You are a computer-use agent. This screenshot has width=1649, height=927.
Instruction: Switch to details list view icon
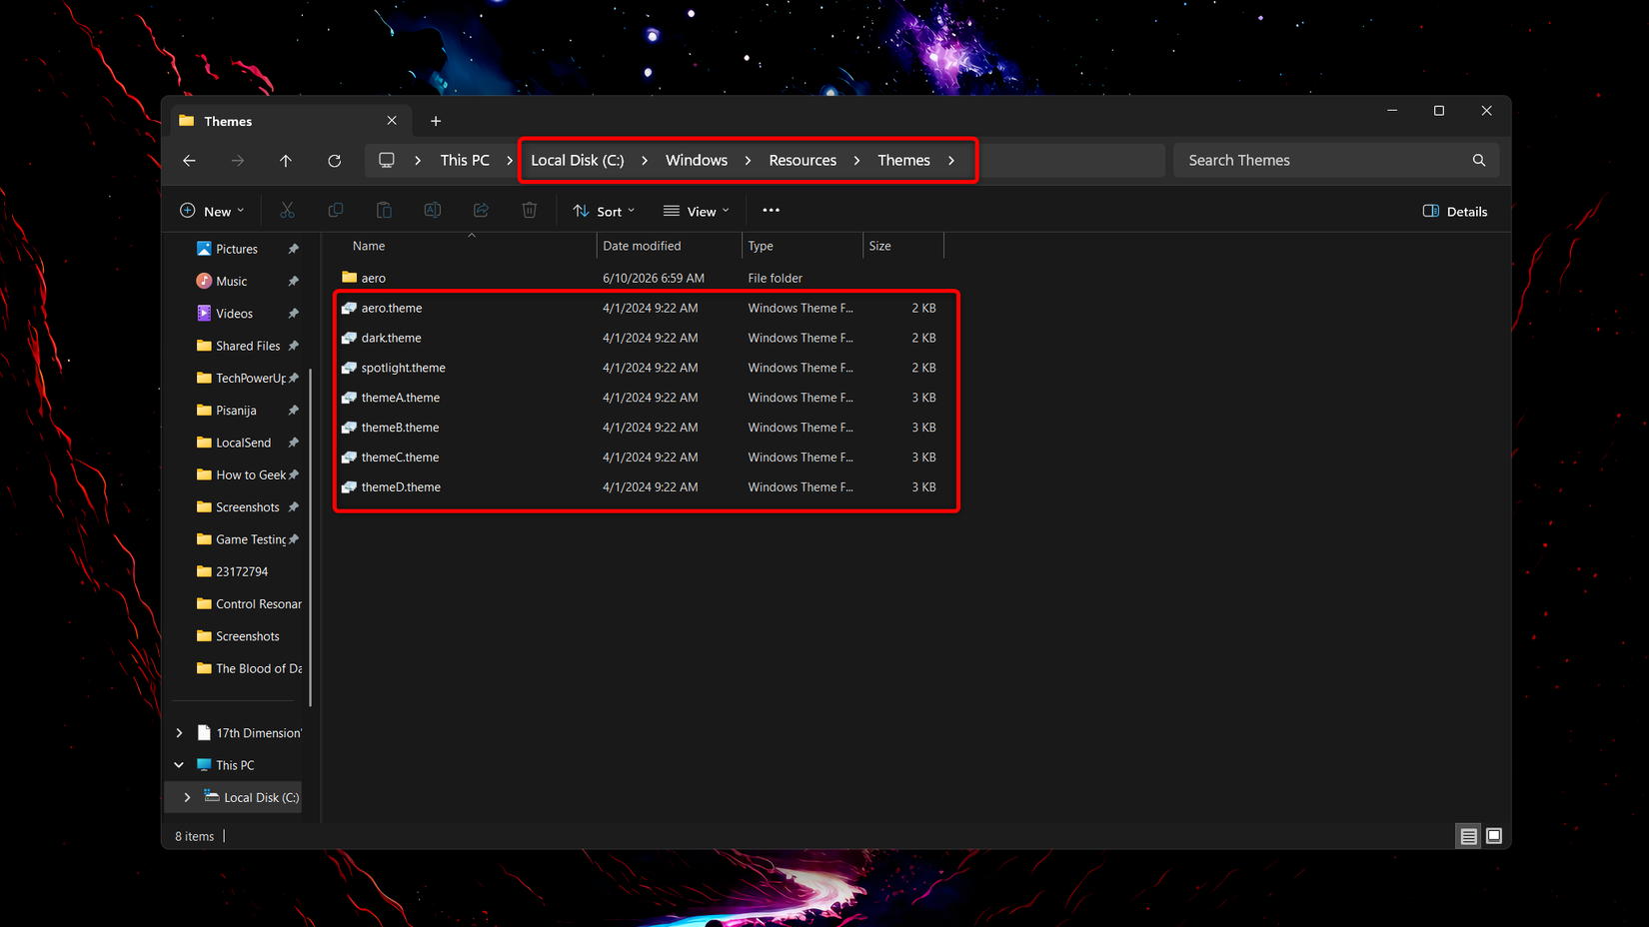[1468, 836]
